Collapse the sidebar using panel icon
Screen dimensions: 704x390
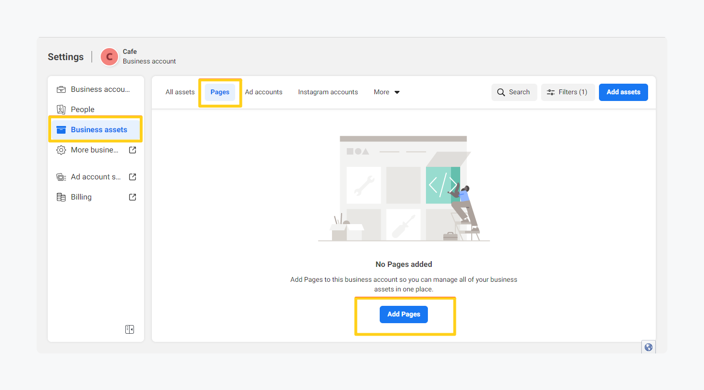point(129,329)
